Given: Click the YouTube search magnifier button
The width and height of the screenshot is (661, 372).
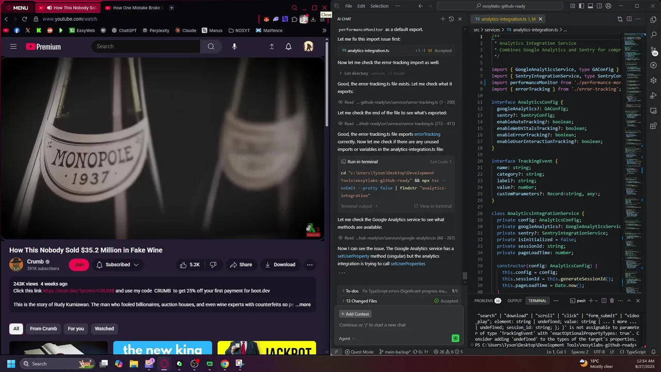Looking at the screenshot, I should tap(211, 47).
